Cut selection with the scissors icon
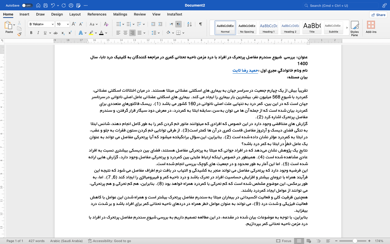 coord(19,23)
